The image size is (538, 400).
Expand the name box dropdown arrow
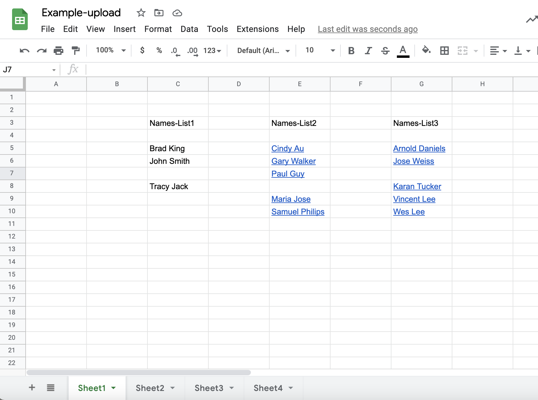[54, 70]
